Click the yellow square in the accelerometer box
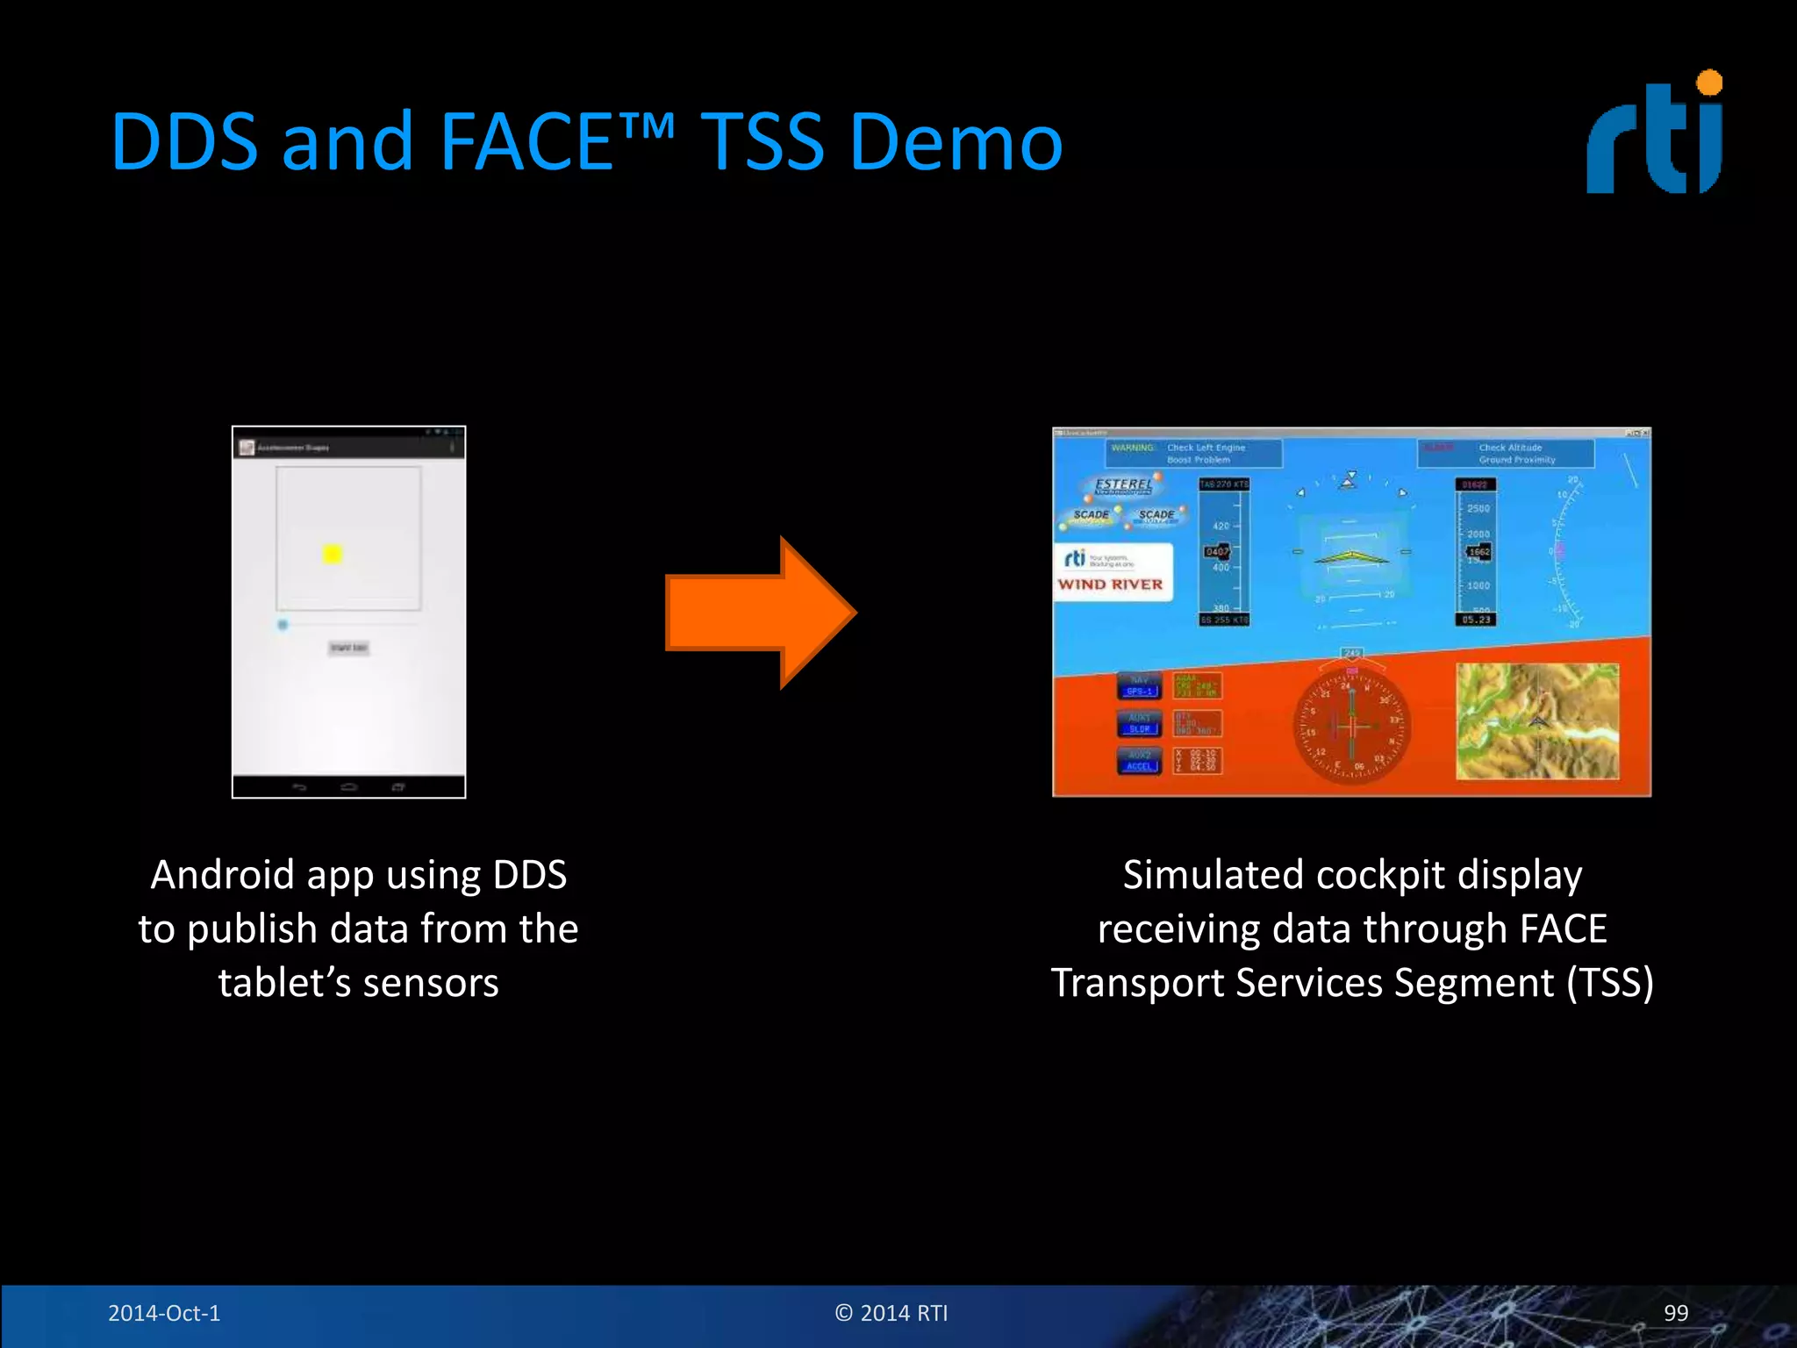 click(x=332, y=554)
